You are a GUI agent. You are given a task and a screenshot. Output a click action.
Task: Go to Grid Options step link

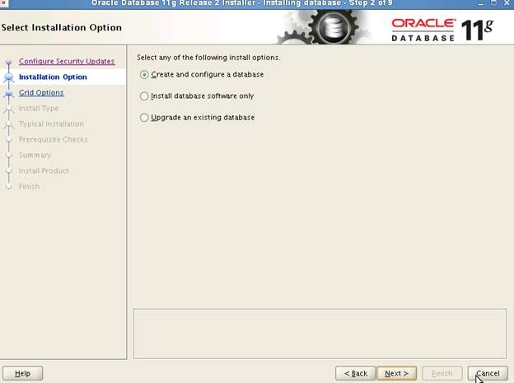point(41,93)
